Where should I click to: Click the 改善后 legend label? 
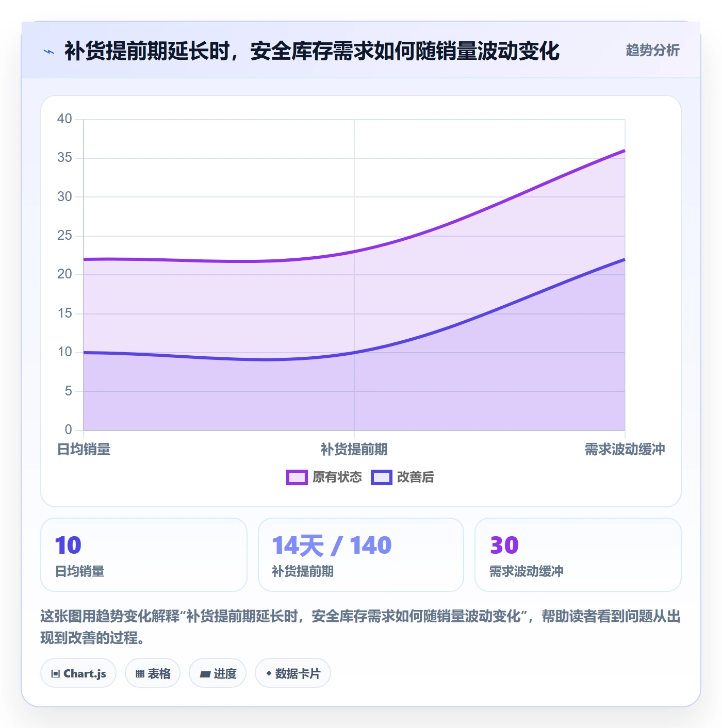[x=415, y=477]
